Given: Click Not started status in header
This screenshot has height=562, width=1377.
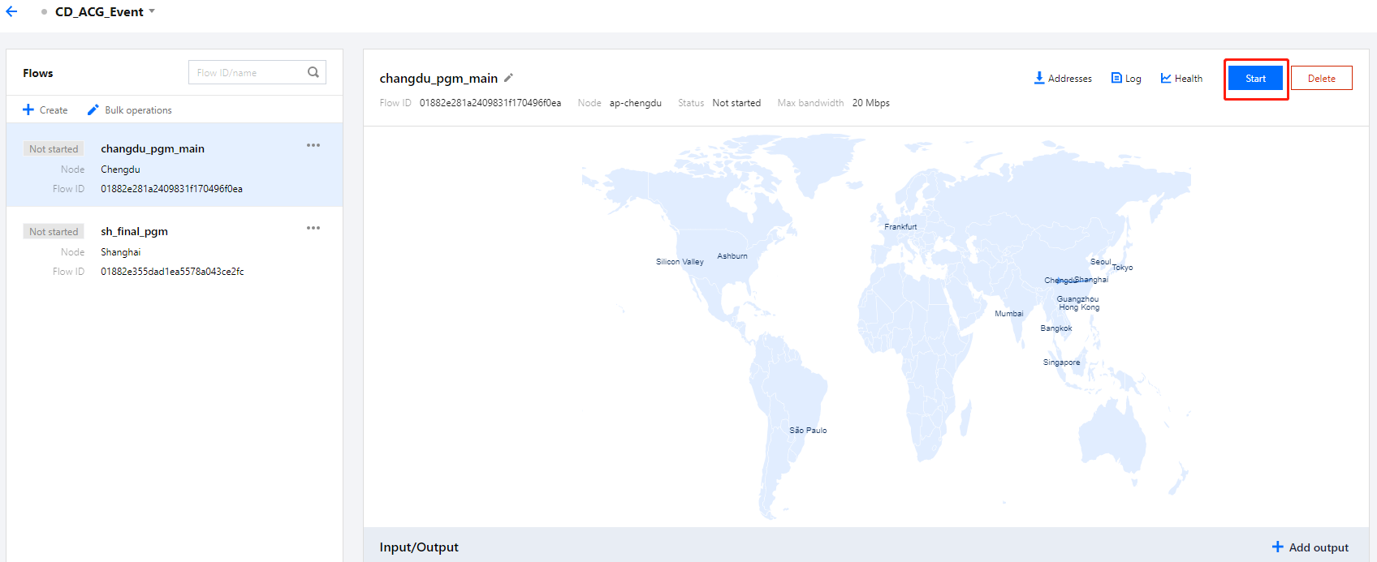Looking at the screenshot, I should pos(736,103).
